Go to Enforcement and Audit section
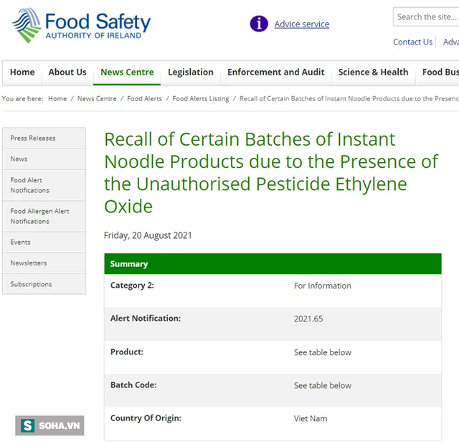459x447 pixels. point(275,72)
